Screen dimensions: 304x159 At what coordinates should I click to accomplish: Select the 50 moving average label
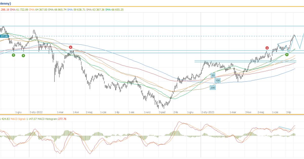pos(213,75)
